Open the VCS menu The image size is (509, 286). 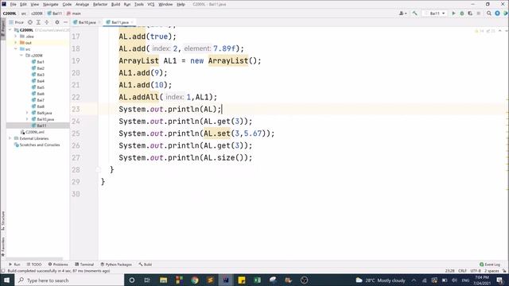151,4
